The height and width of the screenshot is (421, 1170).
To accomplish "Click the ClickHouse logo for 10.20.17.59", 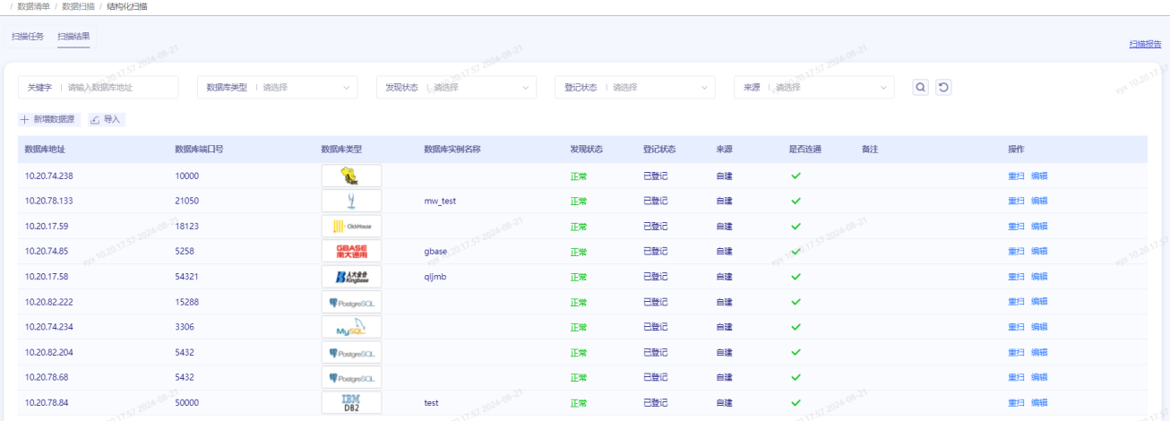I will pyautogui.click(x=351, y=227).
